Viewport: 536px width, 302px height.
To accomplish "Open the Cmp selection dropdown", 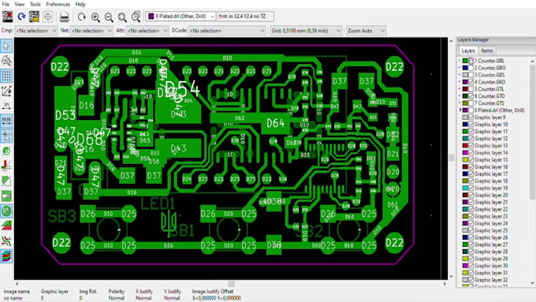I will 36,31.
